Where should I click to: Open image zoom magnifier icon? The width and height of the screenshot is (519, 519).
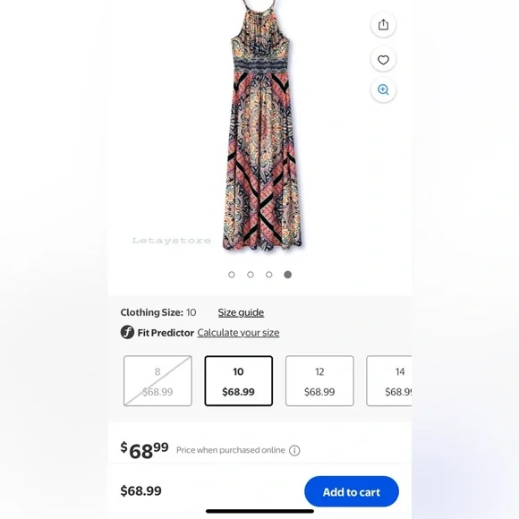coord(383,89)
